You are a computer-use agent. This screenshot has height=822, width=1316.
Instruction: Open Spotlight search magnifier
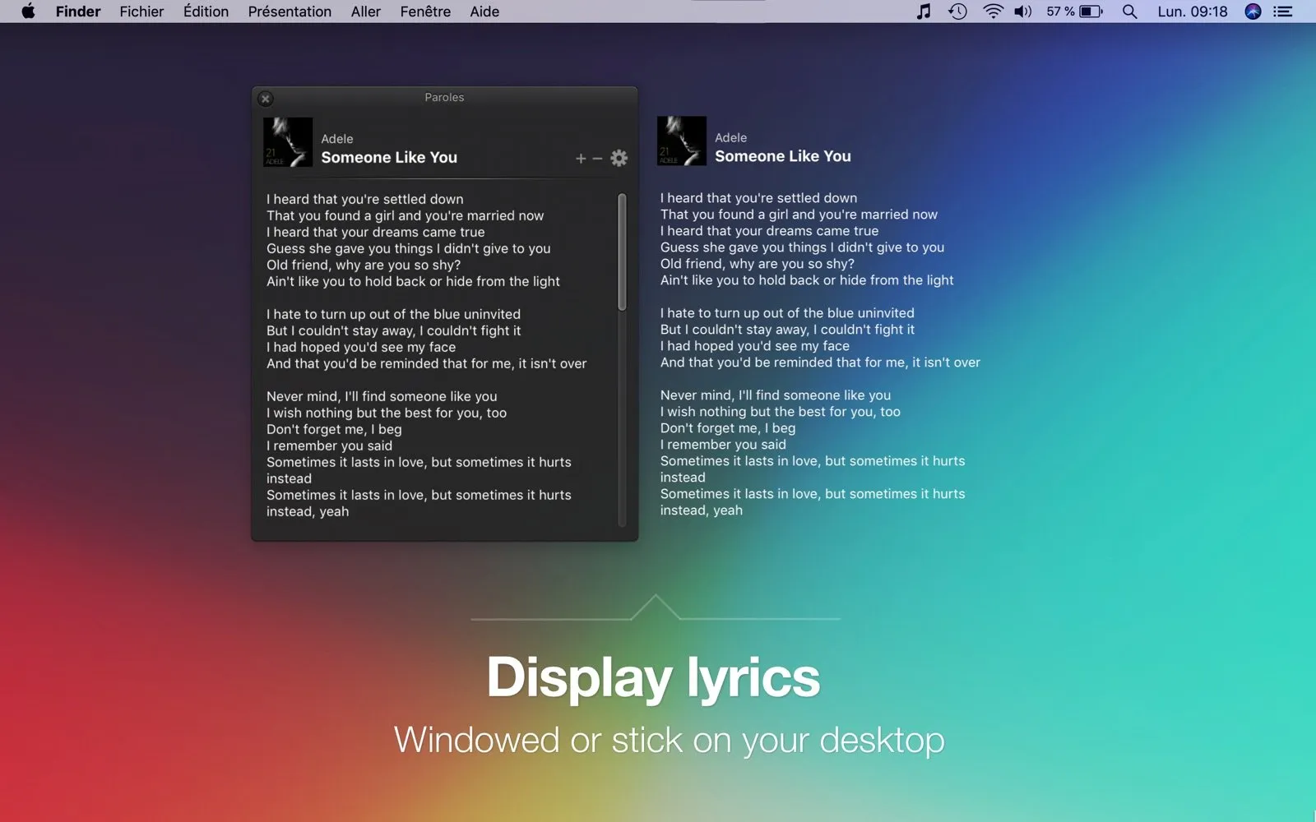(x=1130, y=12)
